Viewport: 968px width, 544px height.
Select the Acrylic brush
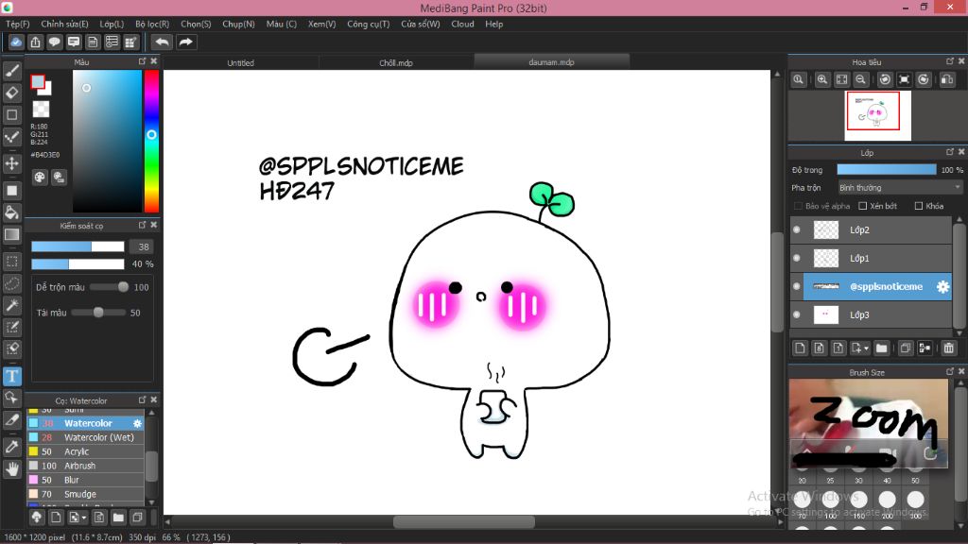click(x=85, y=451)
